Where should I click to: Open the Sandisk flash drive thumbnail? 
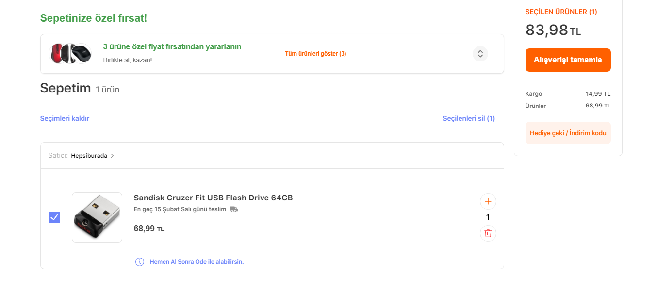click(x=97, y=217)
